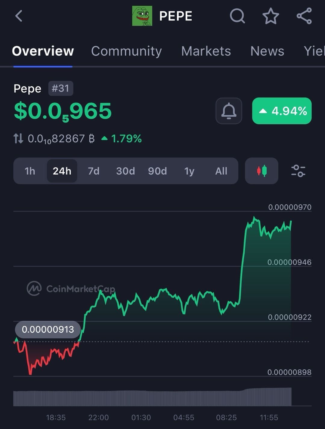
Task: Click the #31 rank badge
Action: tap(61, 88)
